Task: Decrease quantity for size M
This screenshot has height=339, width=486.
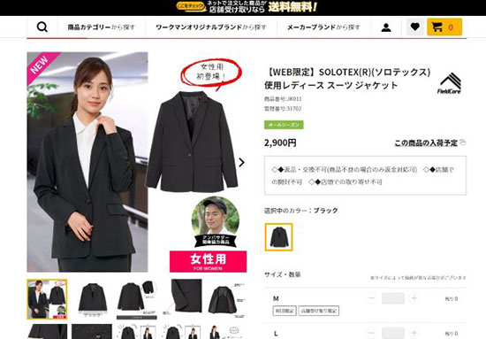Action: 371,298
